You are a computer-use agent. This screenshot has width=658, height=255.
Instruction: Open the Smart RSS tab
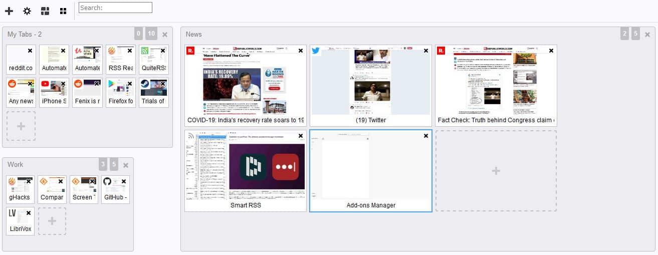(246, 171)
